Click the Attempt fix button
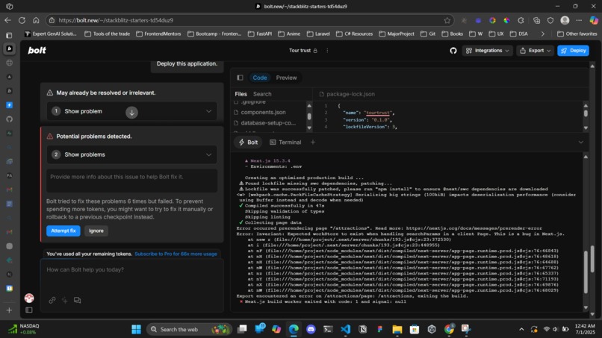This screenshot has width=602, height=338. (x=63, y=231)
